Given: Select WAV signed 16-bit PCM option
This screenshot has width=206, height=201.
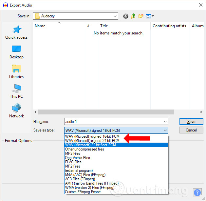Looking at the screenshot, I should 116,136.
